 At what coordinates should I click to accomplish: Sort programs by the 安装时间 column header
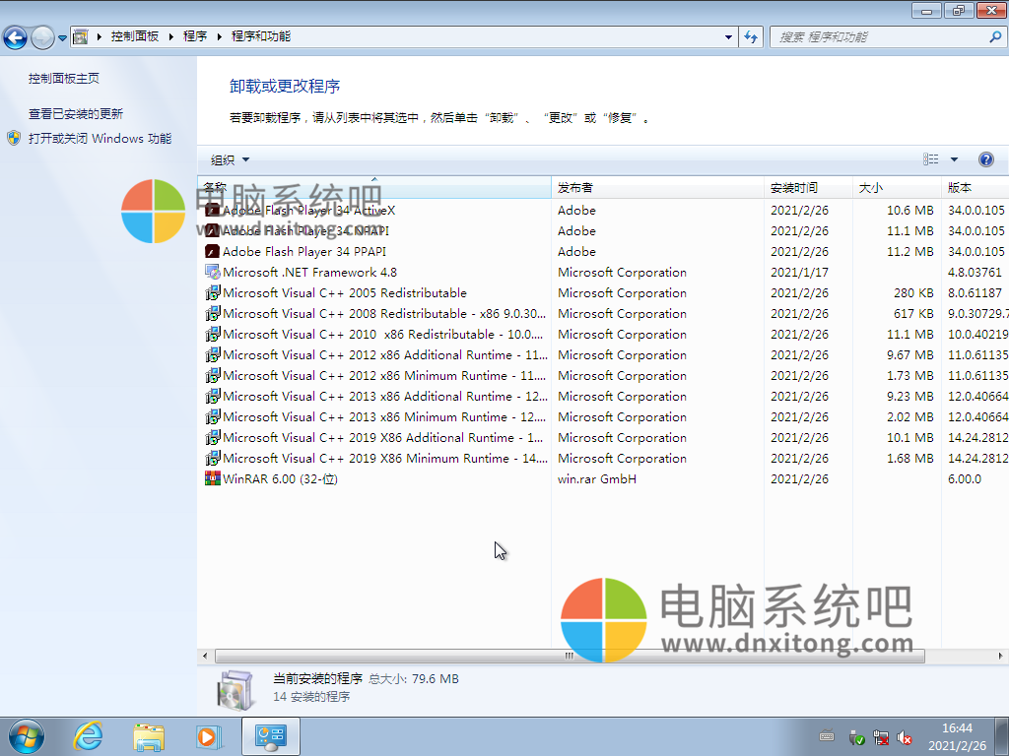(x=794, y=187)
